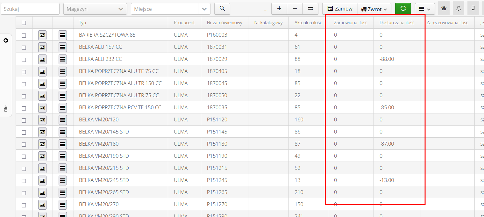Expand the Miejsce combo box
The width and height of the screenshot is (484, 217).
click(x=204, y=9)
